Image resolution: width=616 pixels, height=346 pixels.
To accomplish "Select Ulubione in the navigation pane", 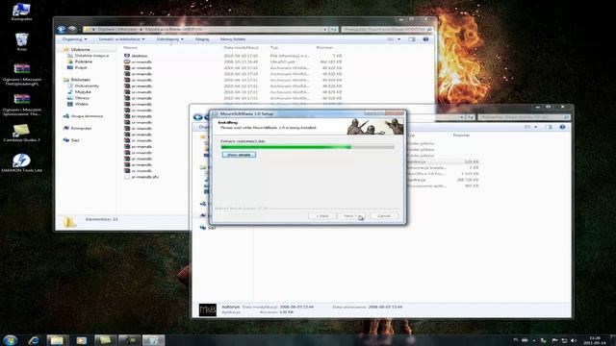I will pos(80,49).
